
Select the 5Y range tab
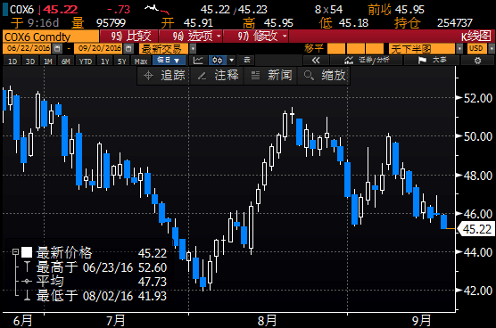122,61
